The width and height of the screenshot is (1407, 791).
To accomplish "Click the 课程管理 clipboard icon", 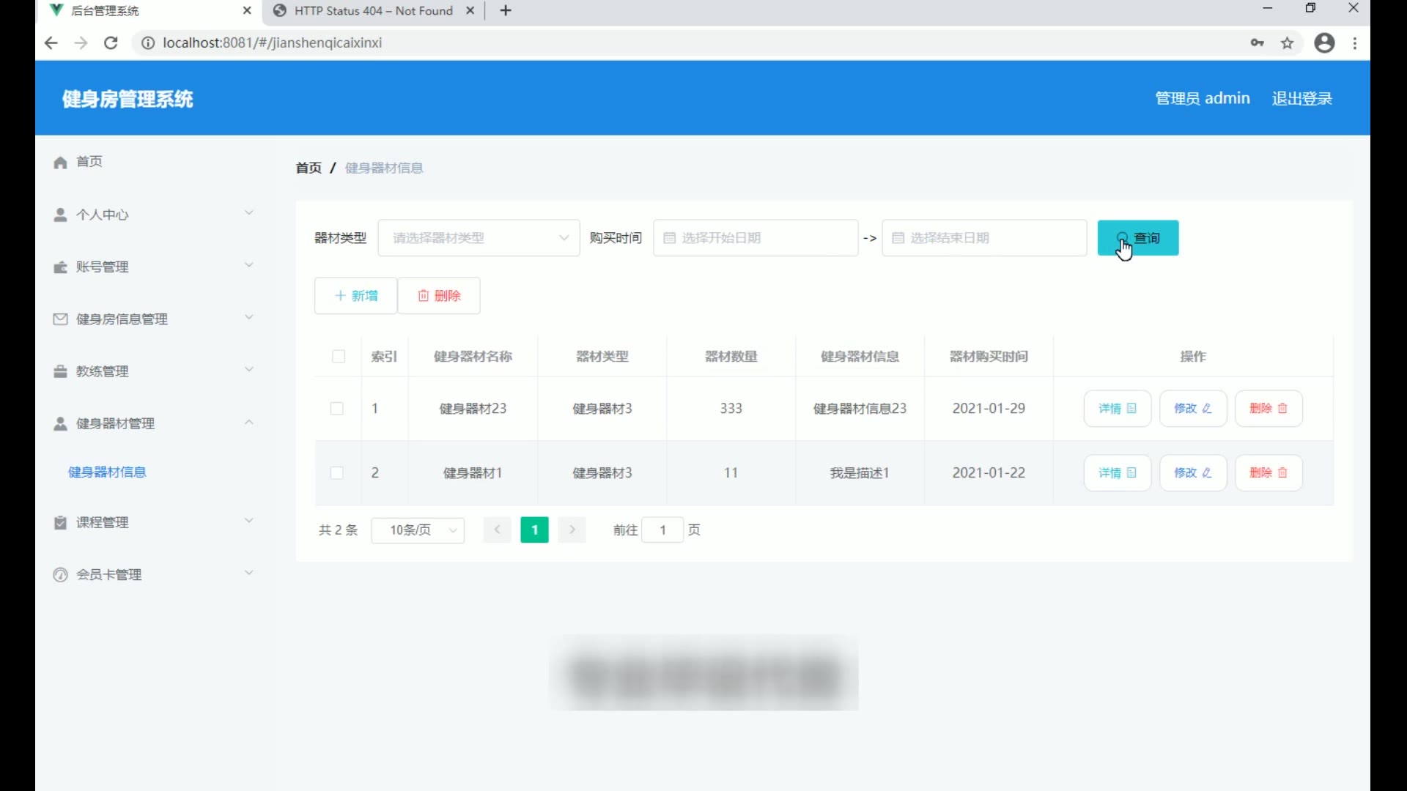I will click(x=60, y=523).
